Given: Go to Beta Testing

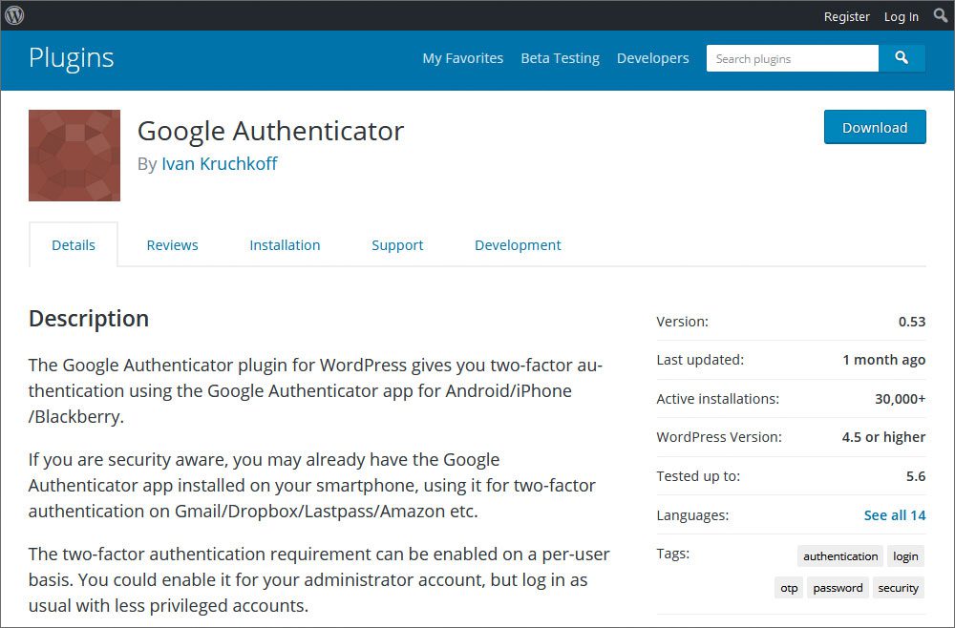Looking at the screenshot, I should (x=560, y=58).
